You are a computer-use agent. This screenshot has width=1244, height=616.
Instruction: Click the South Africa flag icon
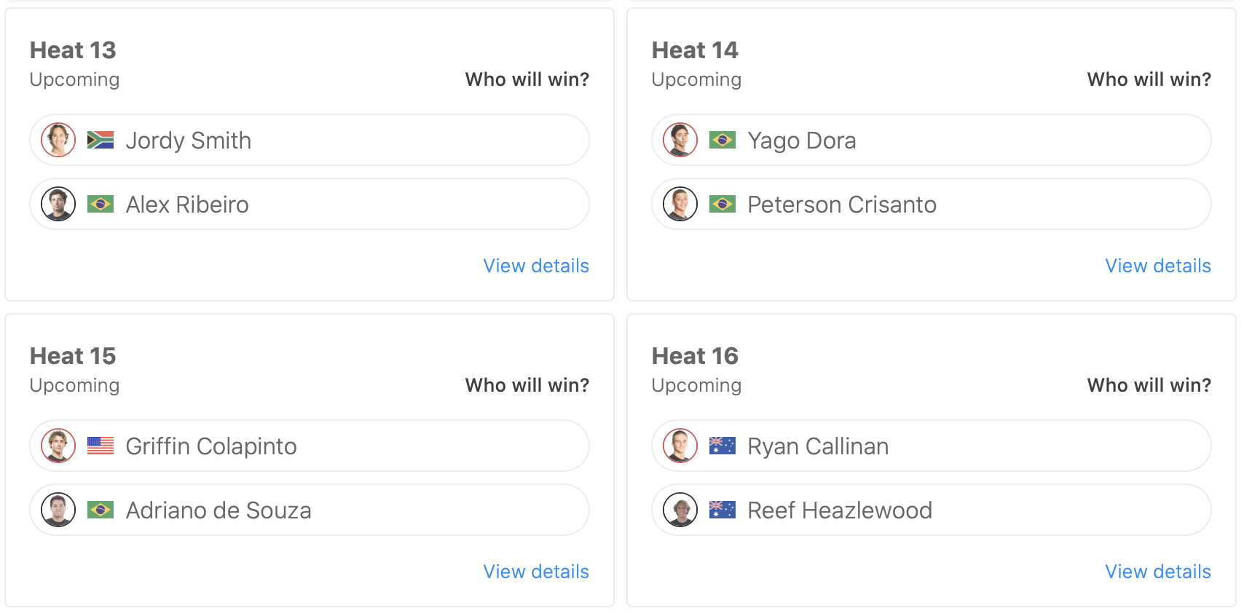point(101,140)
